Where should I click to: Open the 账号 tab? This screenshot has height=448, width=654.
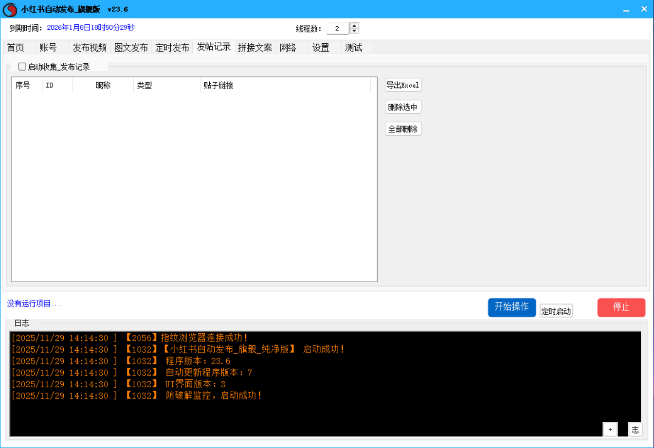[48, 48]
